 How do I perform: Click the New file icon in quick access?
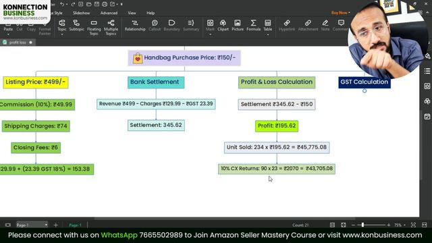point(81,4)
